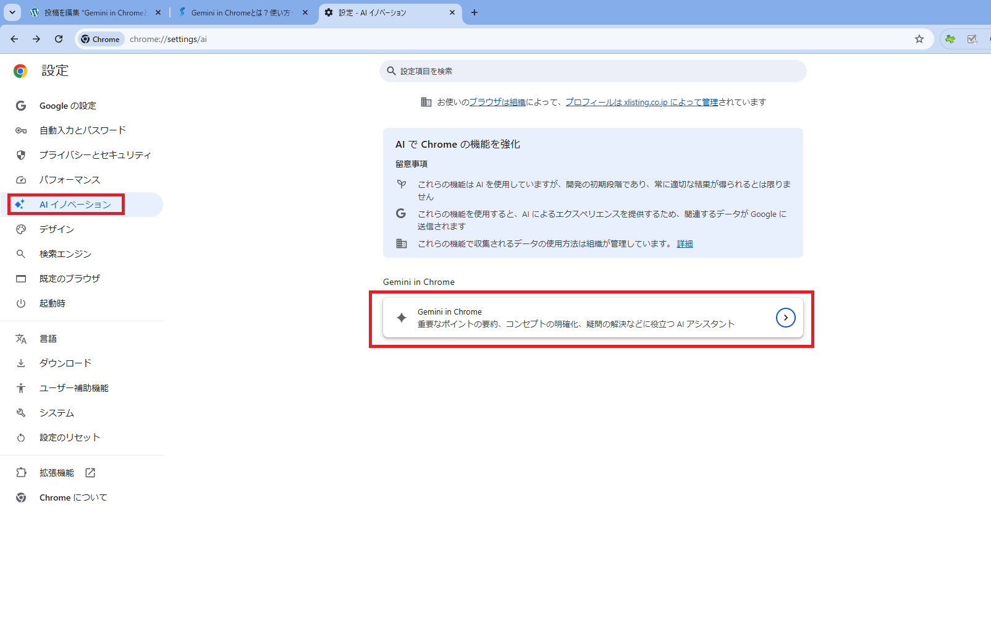Open a new tab with plus button
Image resolution: width=991 pixels, height=618 pixels.
pos(474,12)
